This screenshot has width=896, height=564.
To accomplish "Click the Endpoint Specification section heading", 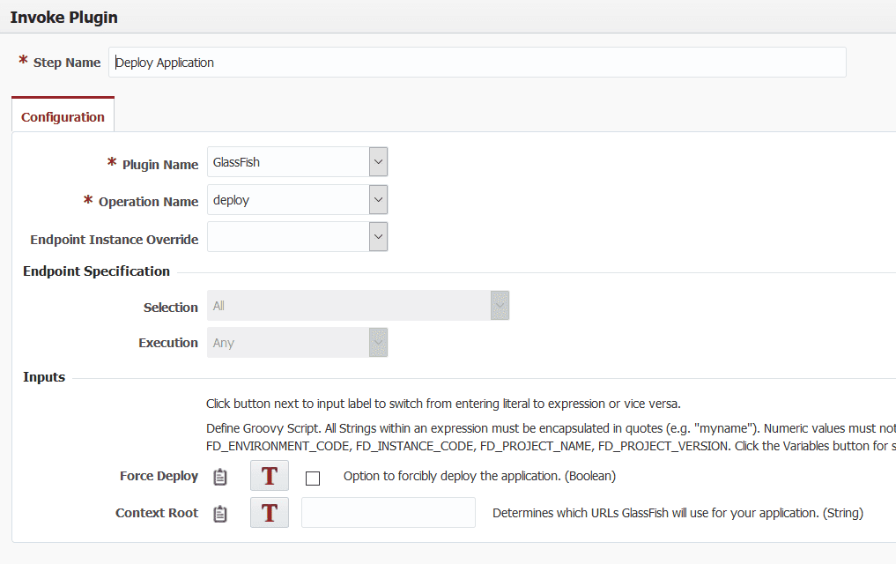I will [97, 271].
